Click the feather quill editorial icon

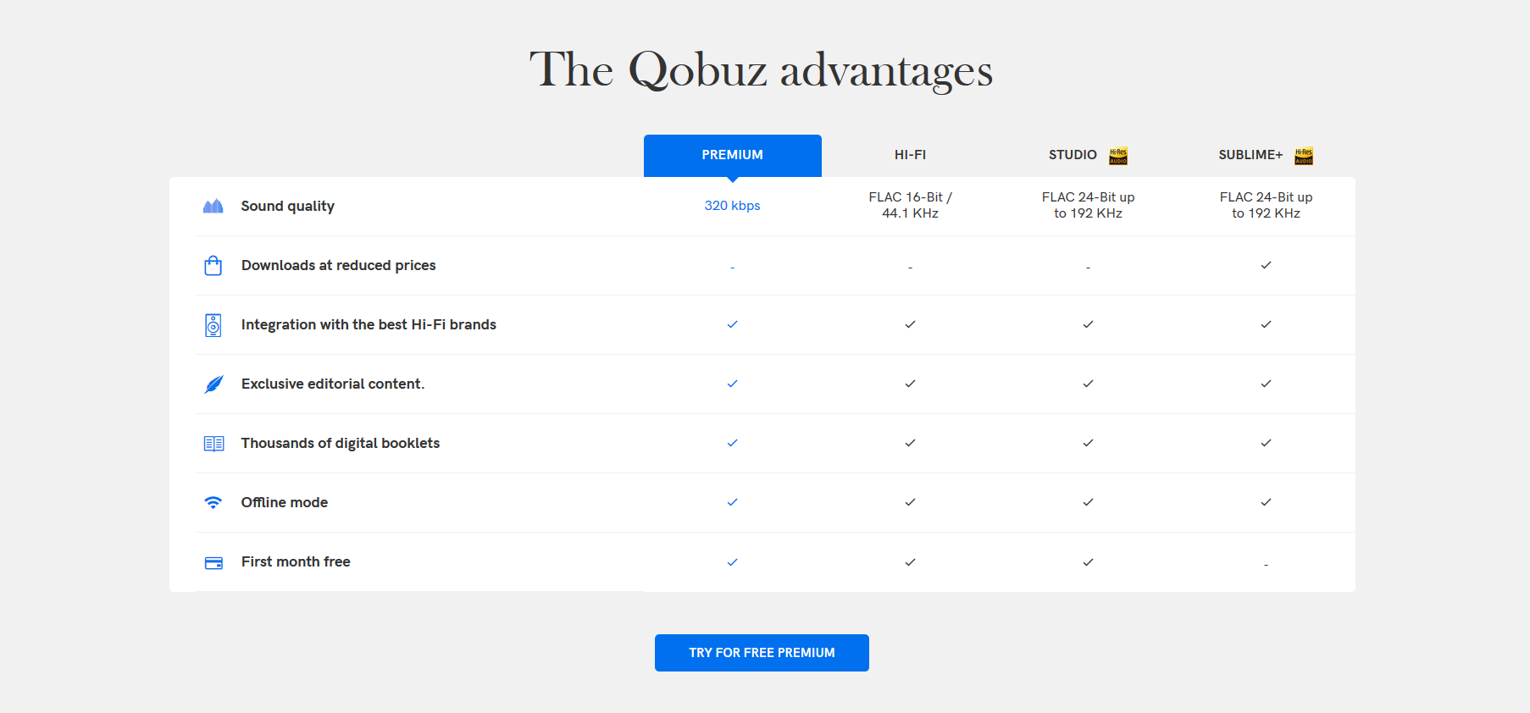tap(214, 384)
